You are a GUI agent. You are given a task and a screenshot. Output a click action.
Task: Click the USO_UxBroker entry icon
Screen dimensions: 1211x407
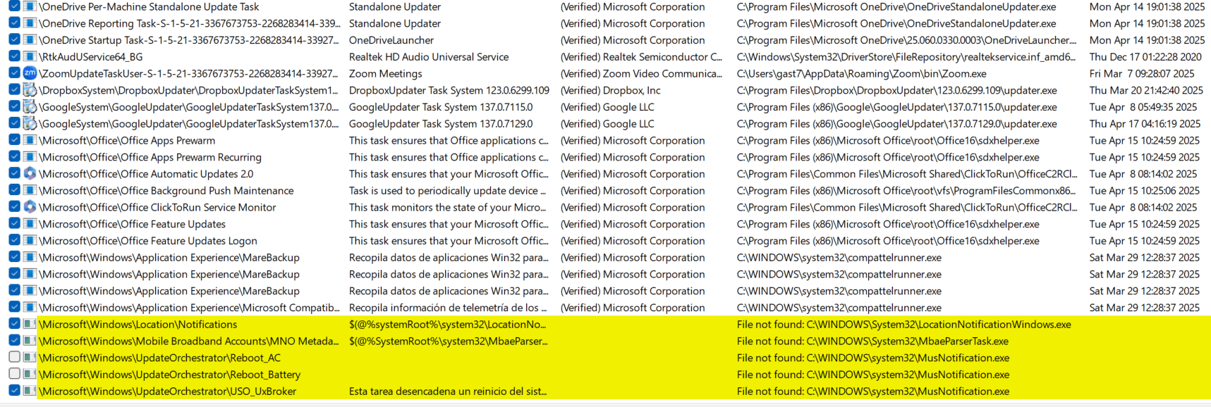click(x=30, y=391)
